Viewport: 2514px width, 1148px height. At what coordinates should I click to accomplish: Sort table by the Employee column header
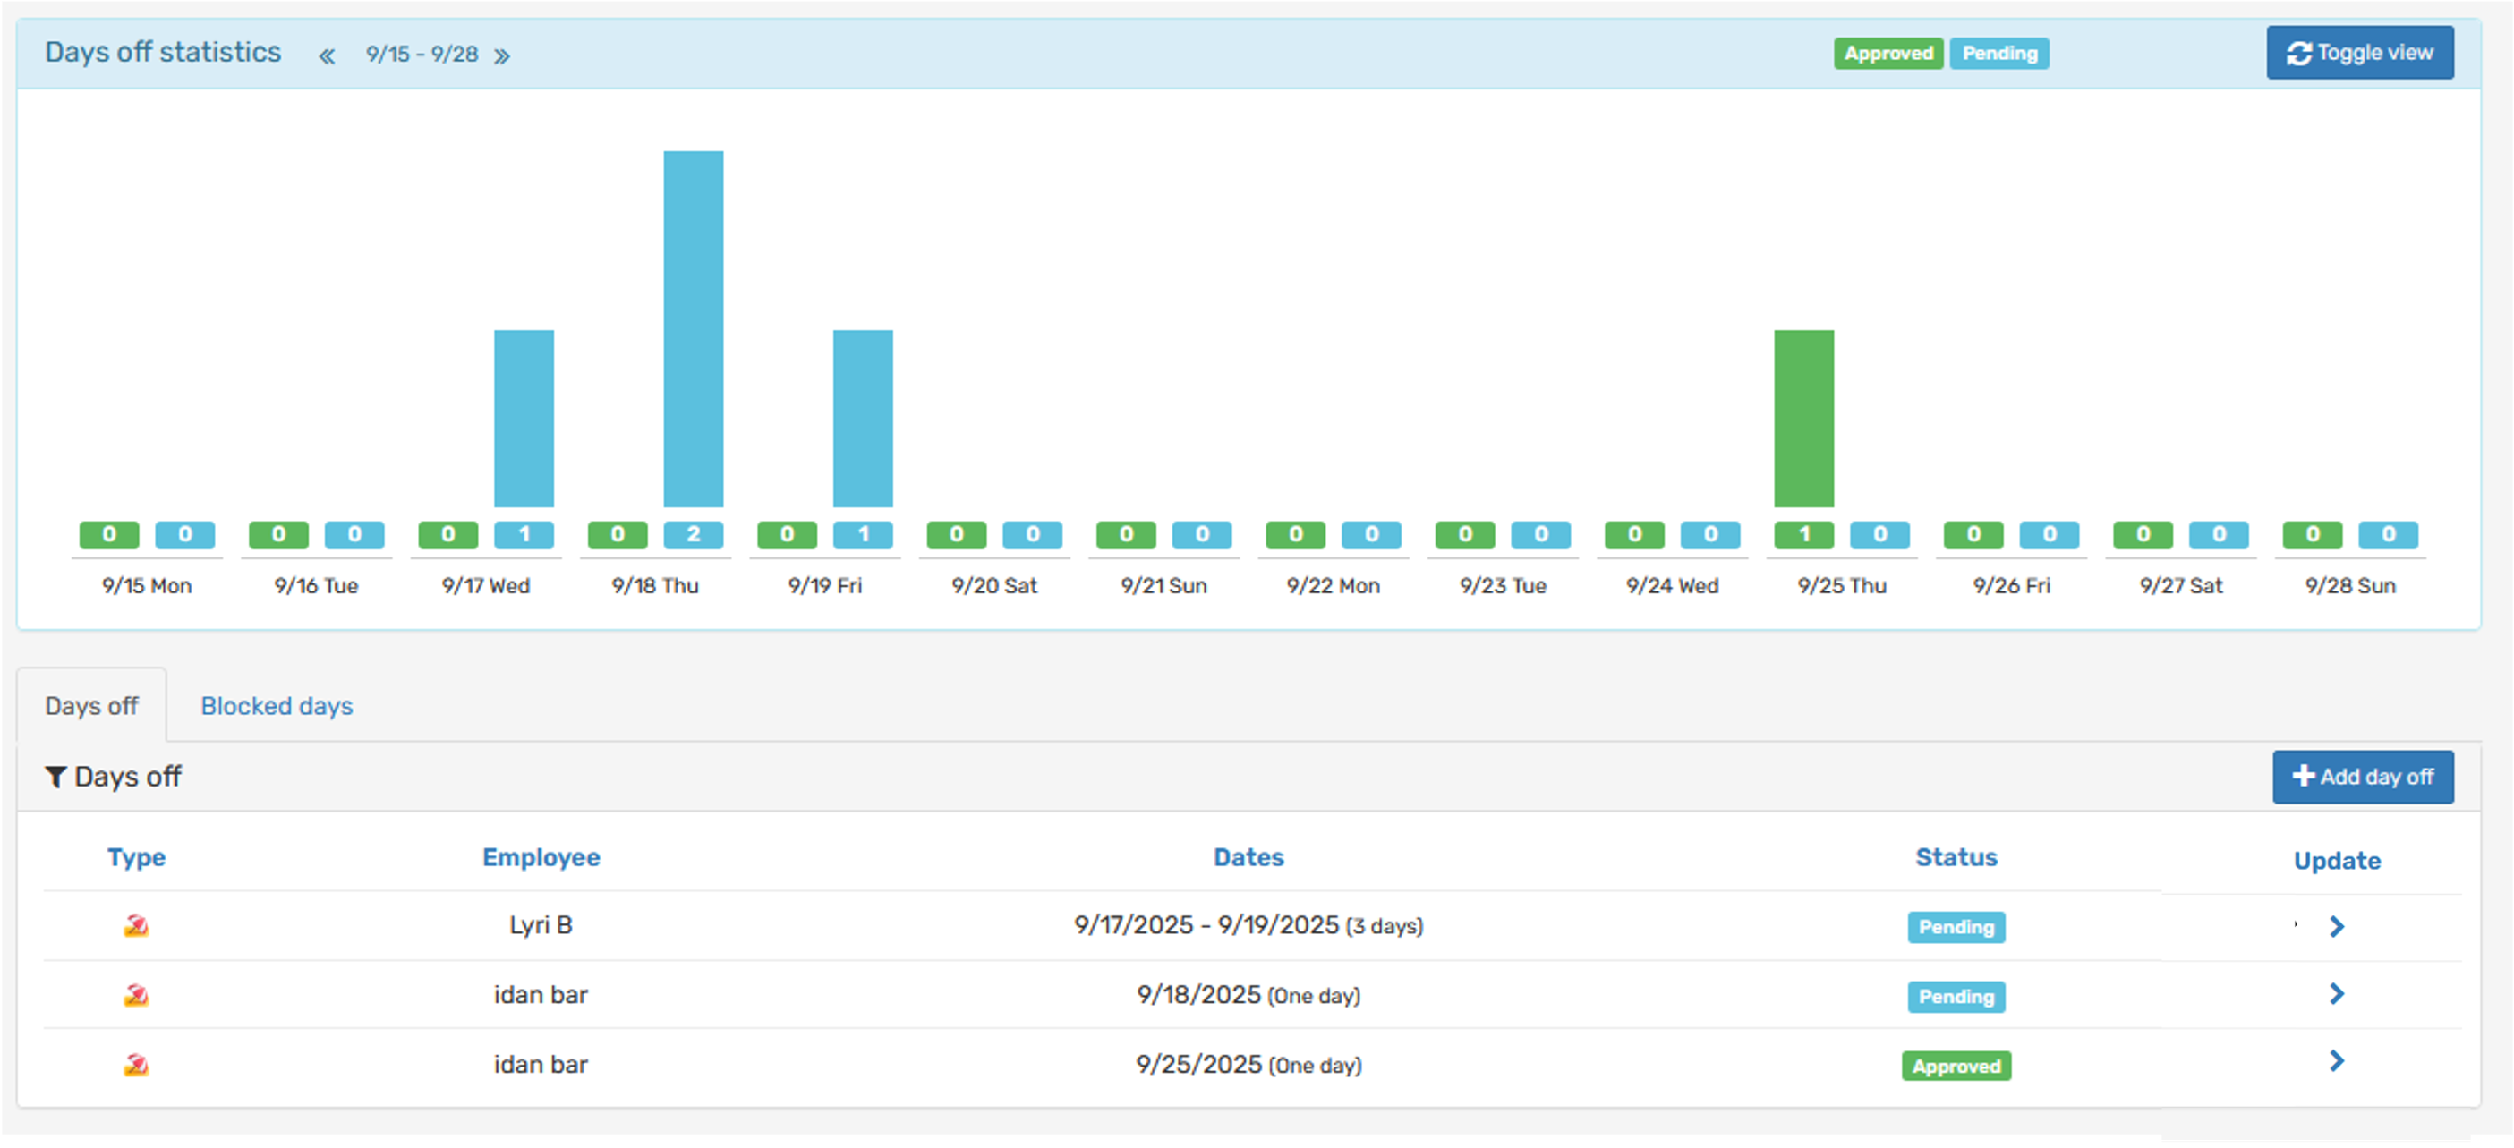point(541,857)
